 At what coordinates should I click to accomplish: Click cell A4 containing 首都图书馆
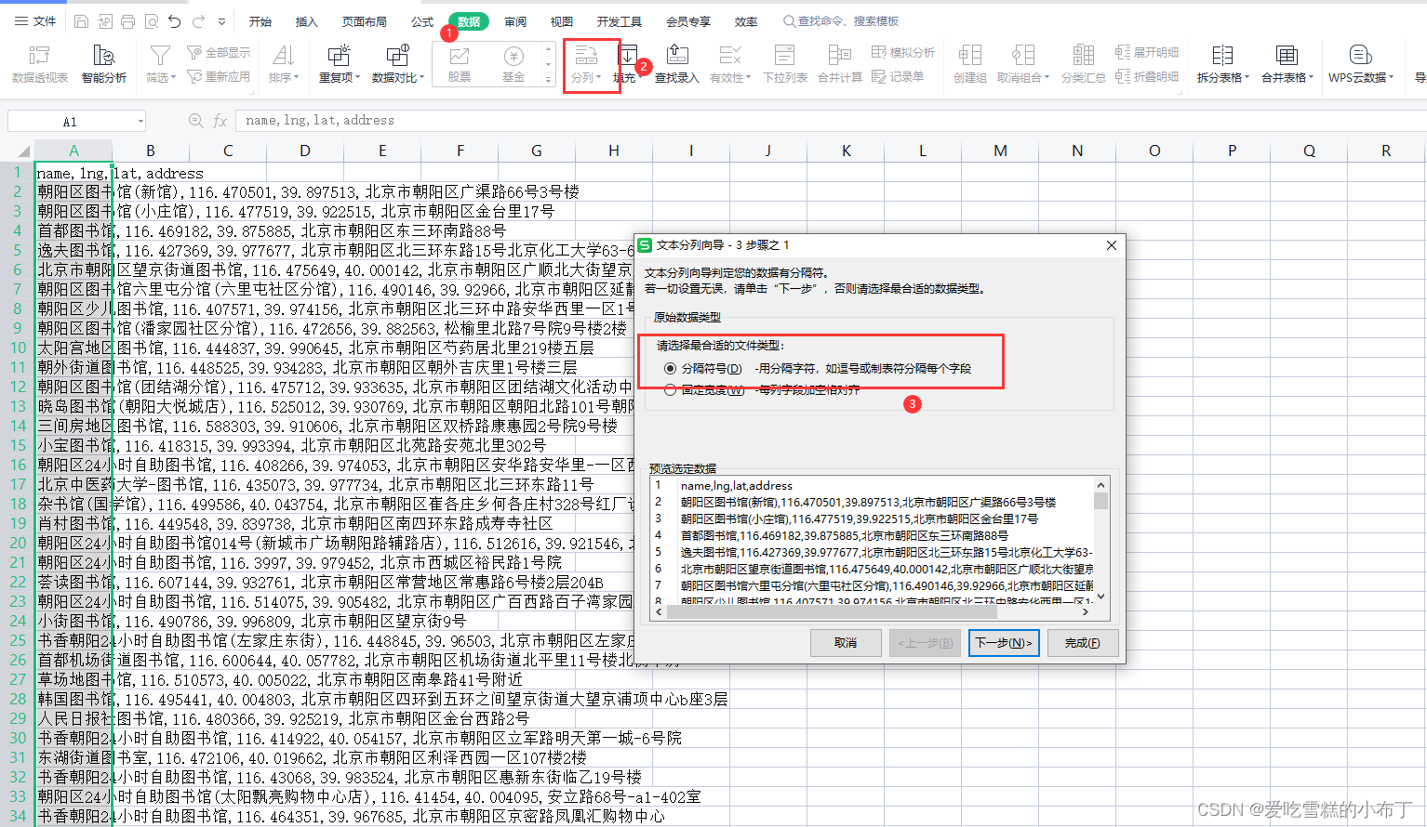click(x=73, y=230)
